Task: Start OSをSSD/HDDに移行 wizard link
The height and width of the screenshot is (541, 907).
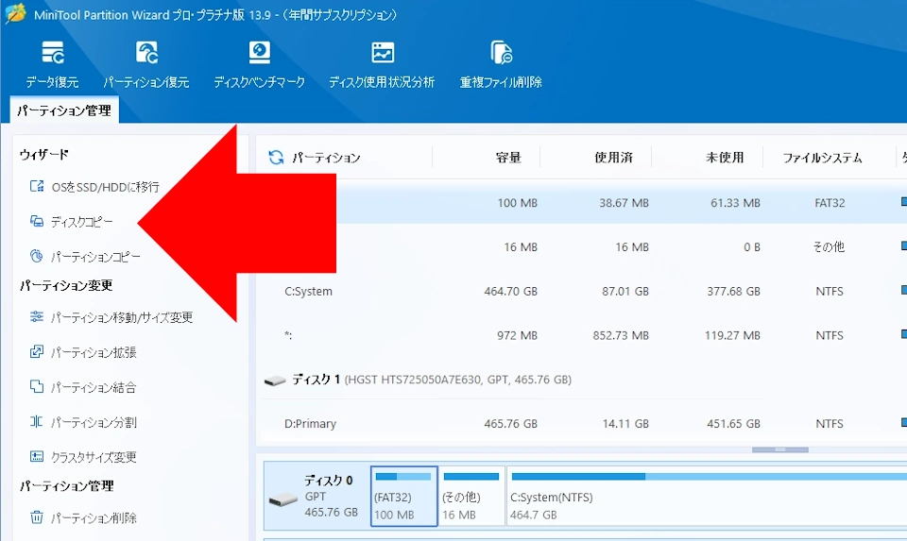Action: point(105,187)
